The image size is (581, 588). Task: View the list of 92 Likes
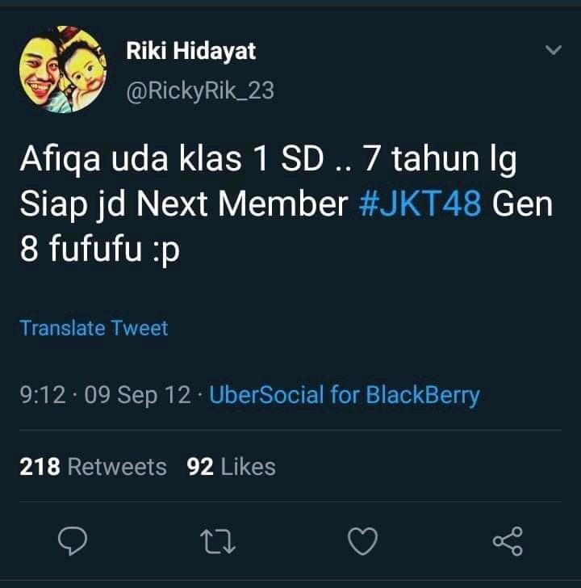(x=231, y=467)
